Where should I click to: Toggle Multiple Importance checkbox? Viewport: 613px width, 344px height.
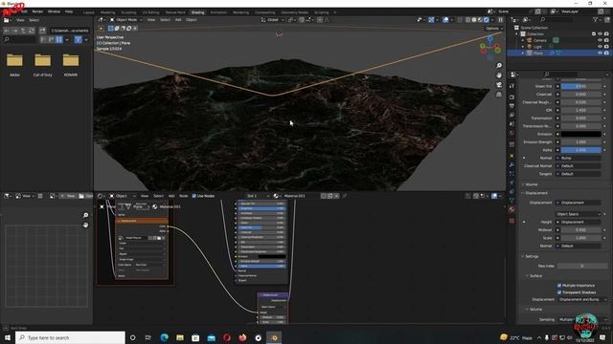(x=559, y=286)
